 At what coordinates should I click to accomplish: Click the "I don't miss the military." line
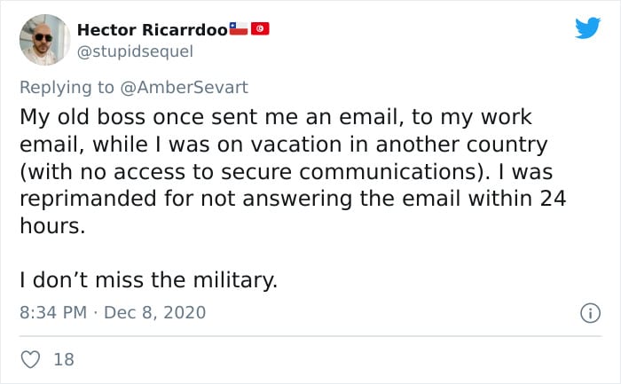148,280
